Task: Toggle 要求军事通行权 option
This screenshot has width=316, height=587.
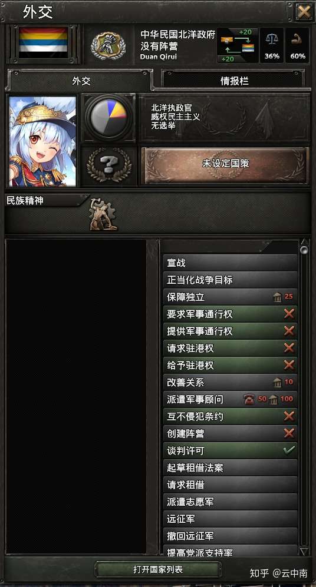Action: coord(231,314)
